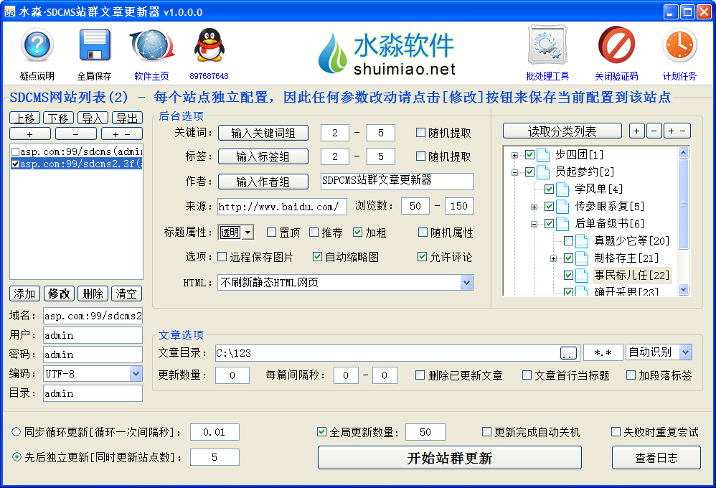This screenshot has height=488, width=716.
Task: Click the 查看日志 button
Action: (656, 457)
